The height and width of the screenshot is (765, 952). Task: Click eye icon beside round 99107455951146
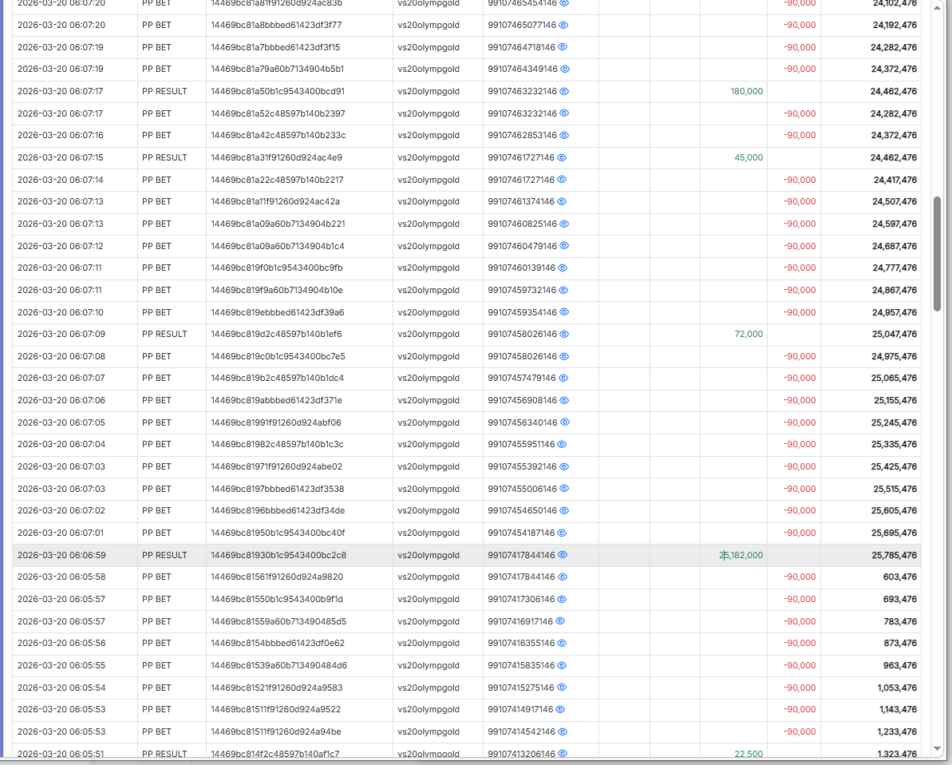(x=562, y=444)
